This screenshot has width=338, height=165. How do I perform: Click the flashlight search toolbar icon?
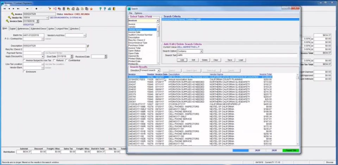(50, 9)
